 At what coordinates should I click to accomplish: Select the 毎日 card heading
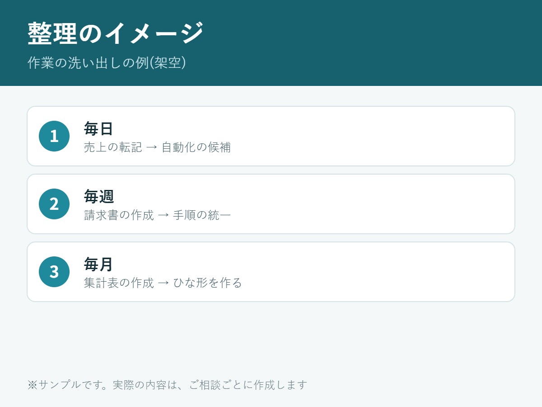tap(98, 128)
